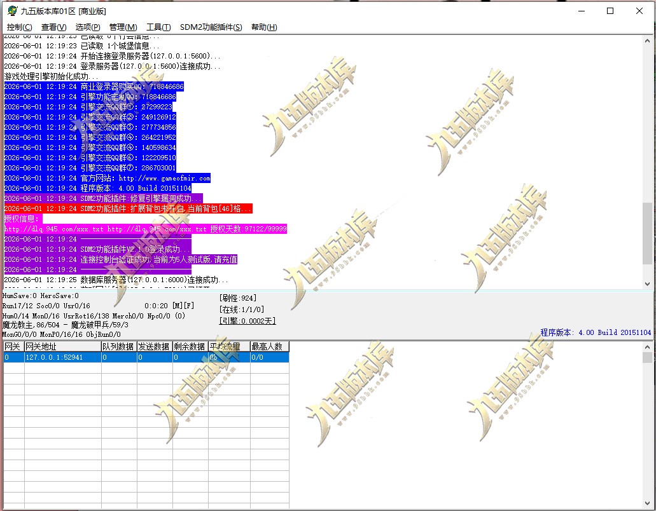Click the 登录服务器 连接成功 log line
656x511 pixels.
(x=112, y=66)
